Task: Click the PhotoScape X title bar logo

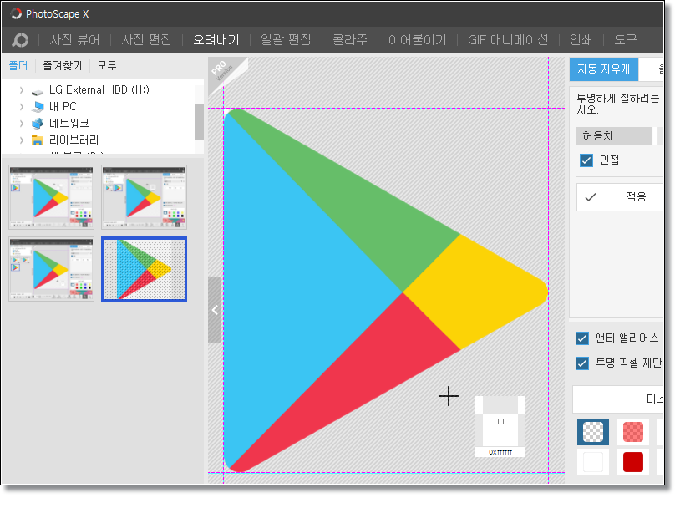Action: [16, 13]
